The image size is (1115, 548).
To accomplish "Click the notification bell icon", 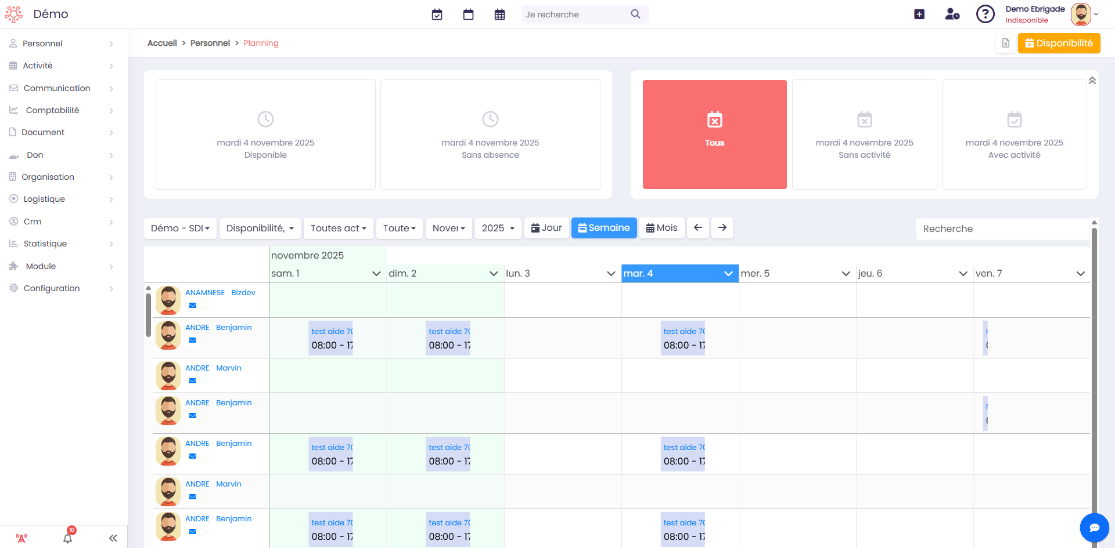I will click(68, 538).
